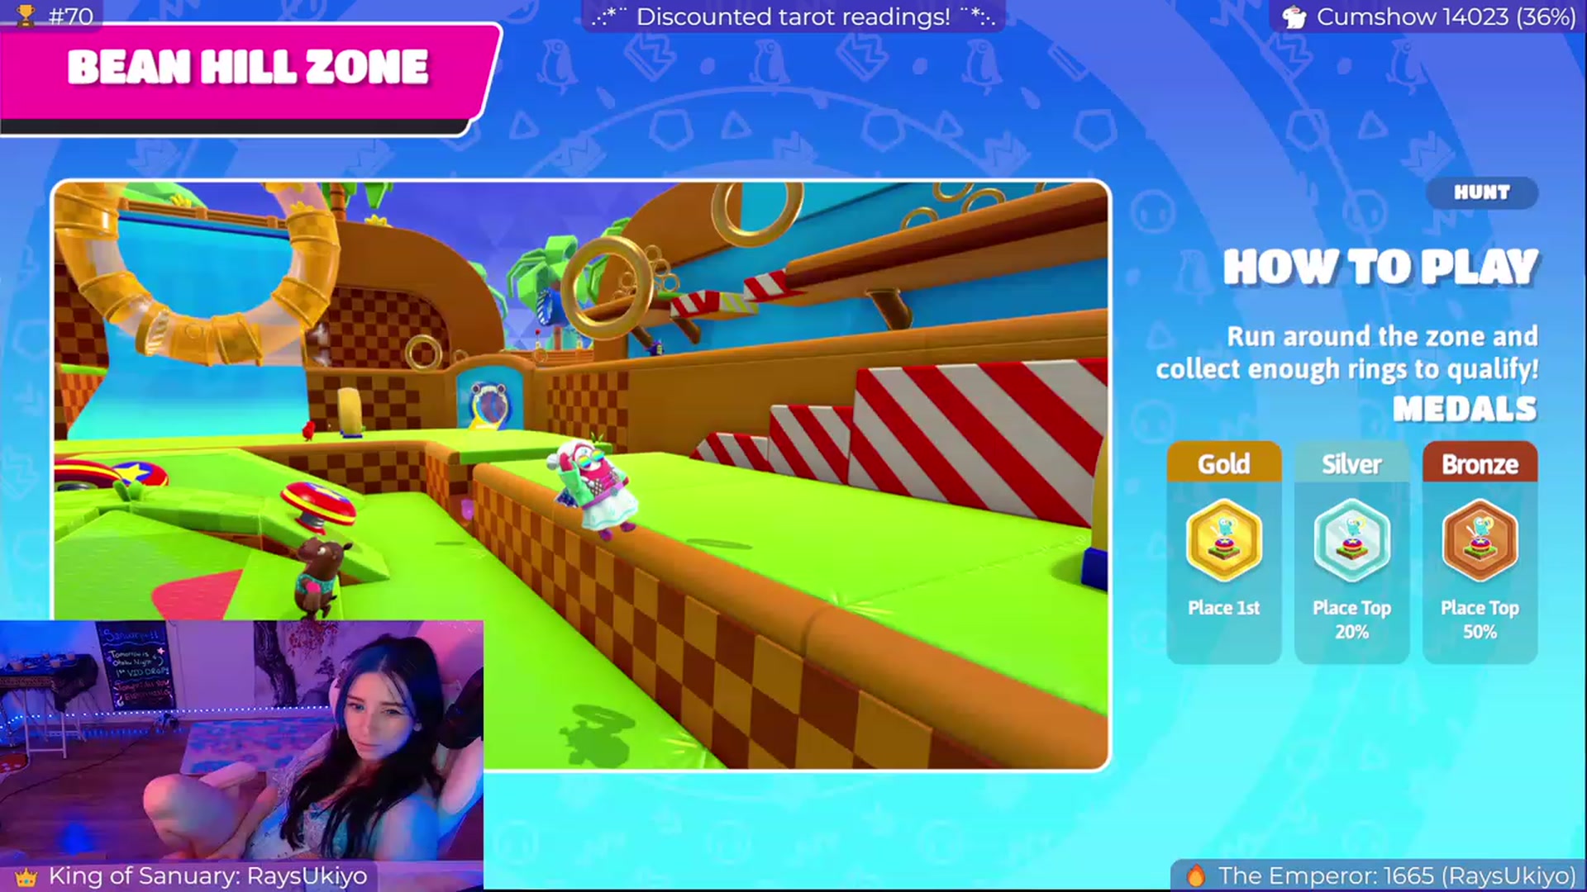Click the pink bean character in preview
Image resolution: width=1587 pixels, height=892 pixels.
(597, 488)
